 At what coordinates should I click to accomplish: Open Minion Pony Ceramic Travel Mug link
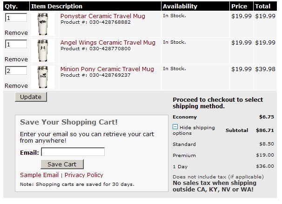pyautogui.click(x=107, y=69)
